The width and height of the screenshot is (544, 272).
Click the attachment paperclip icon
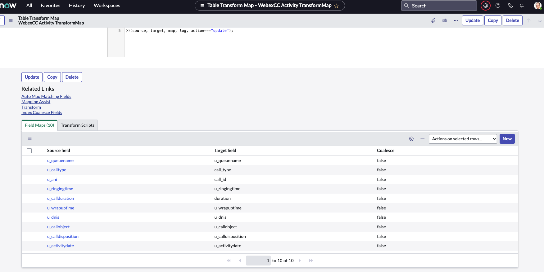433,20
